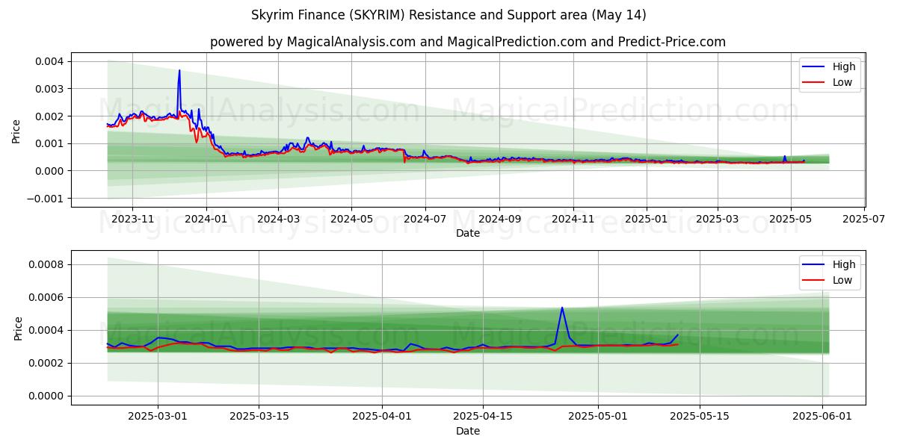Screen dimensions: 897x448
Task: Click the December 2023 price spike peak
Action: click(179, 71)
